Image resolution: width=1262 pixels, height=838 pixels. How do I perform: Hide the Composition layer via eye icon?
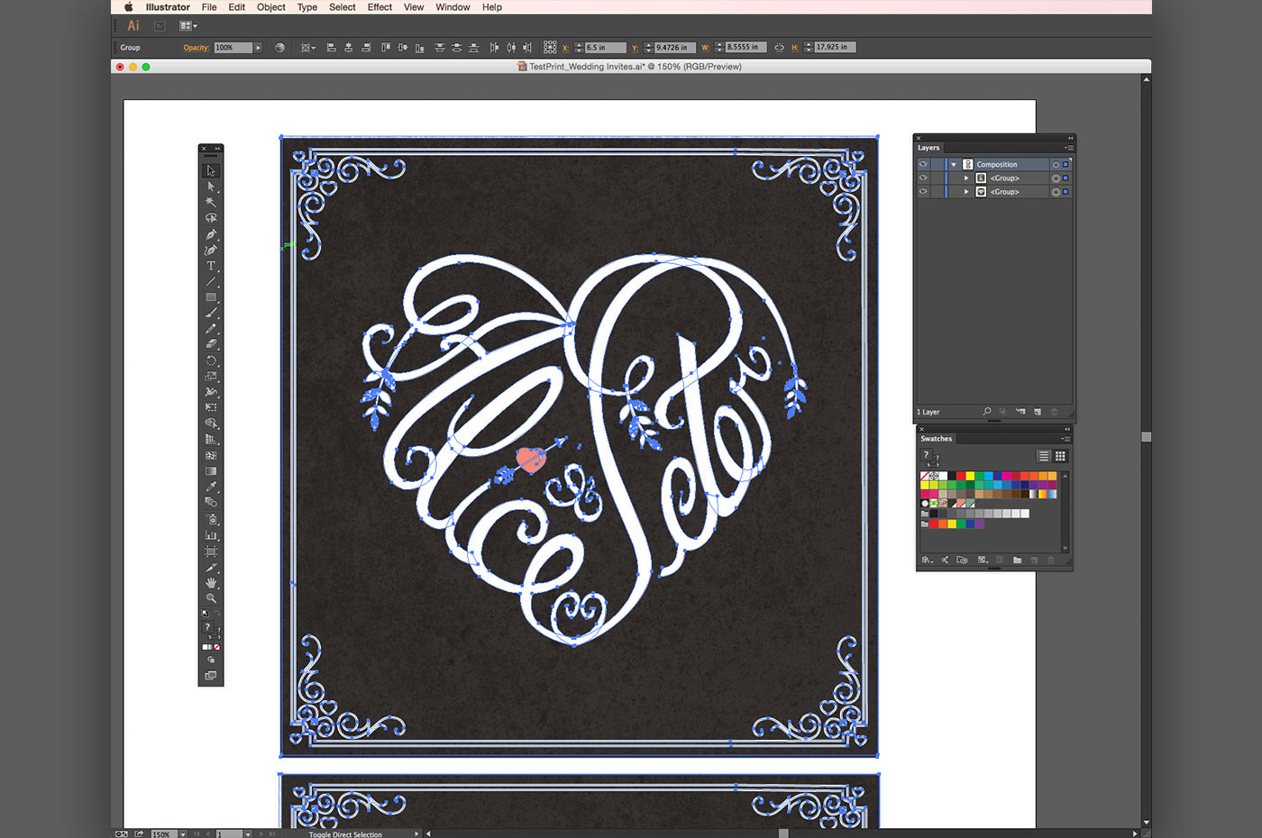click(923, 164)
